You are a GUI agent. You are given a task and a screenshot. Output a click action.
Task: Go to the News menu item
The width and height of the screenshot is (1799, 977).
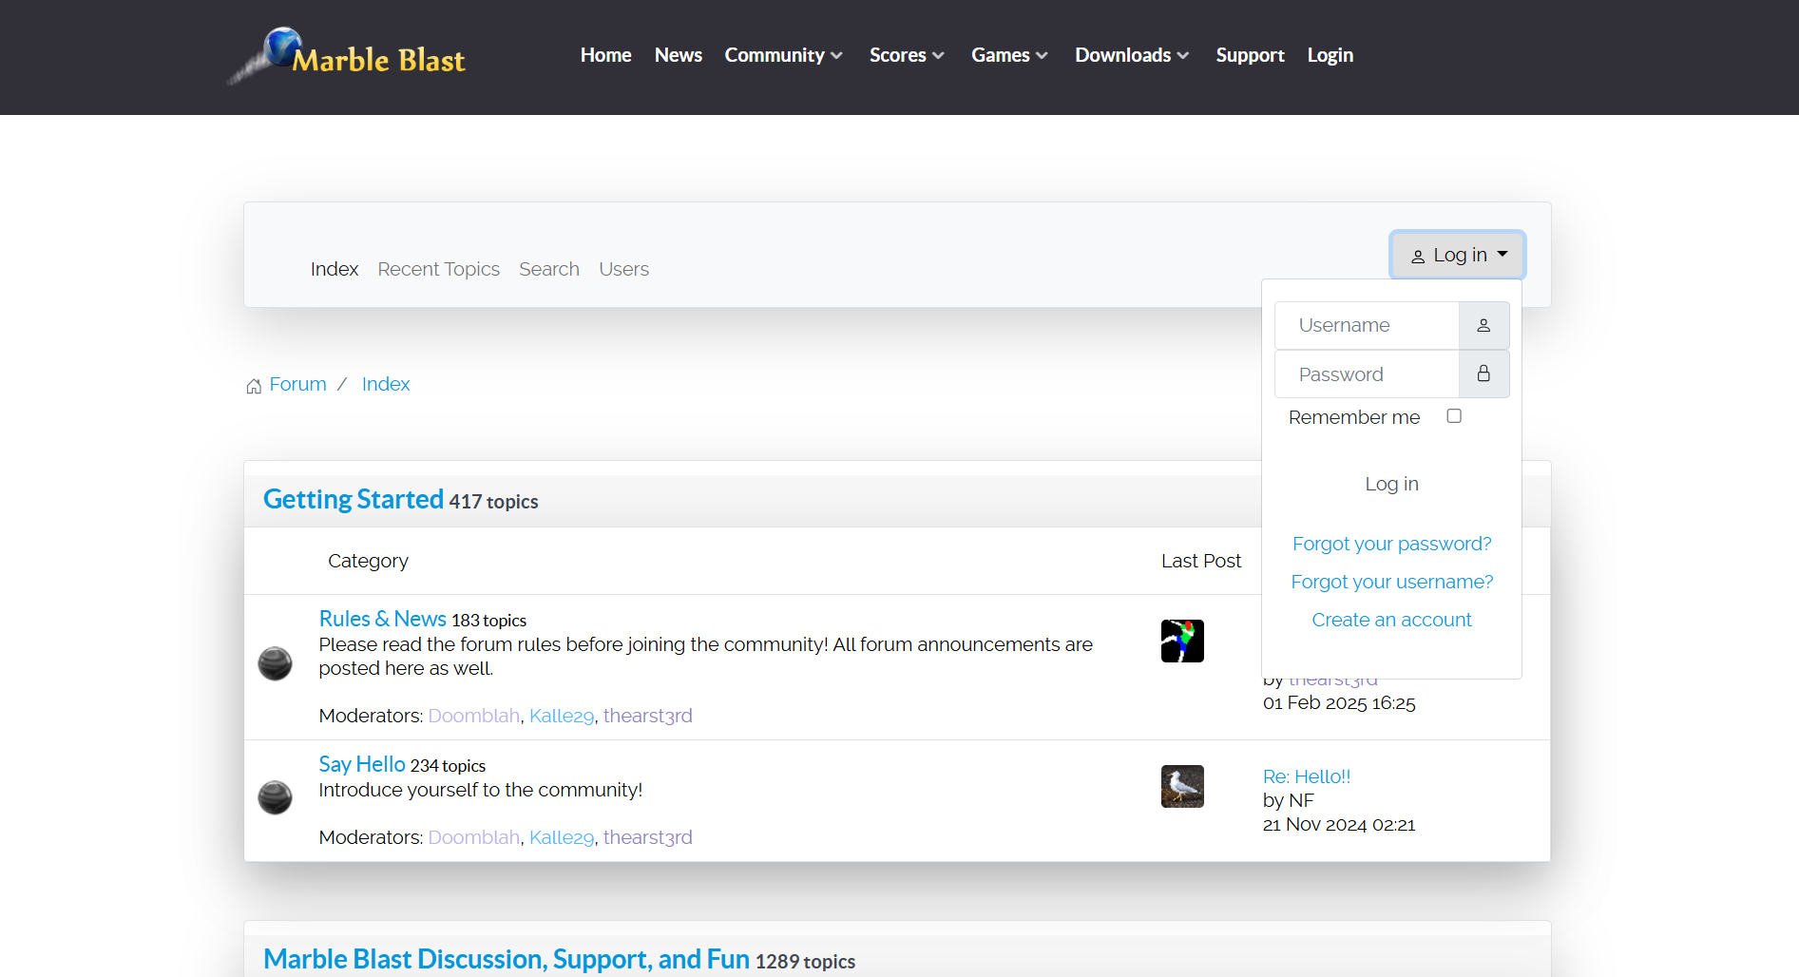click(x=678, y=56)
